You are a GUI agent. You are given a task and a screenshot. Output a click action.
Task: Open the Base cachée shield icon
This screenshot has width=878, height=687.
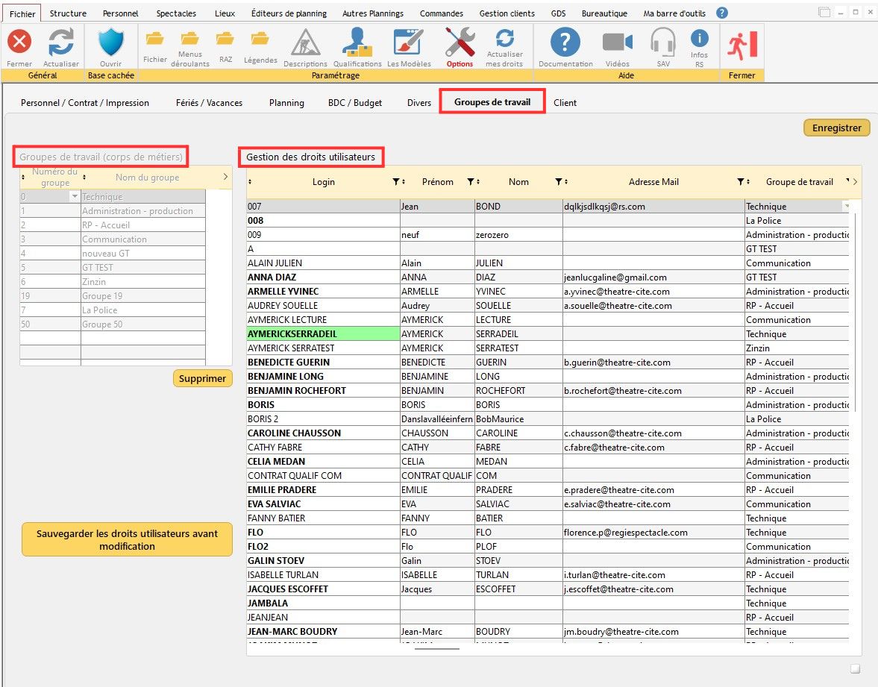coord(111,43)
